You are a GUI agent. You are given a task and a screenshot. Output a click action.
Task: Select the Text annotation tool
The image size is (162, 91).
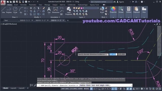[49, 10]
